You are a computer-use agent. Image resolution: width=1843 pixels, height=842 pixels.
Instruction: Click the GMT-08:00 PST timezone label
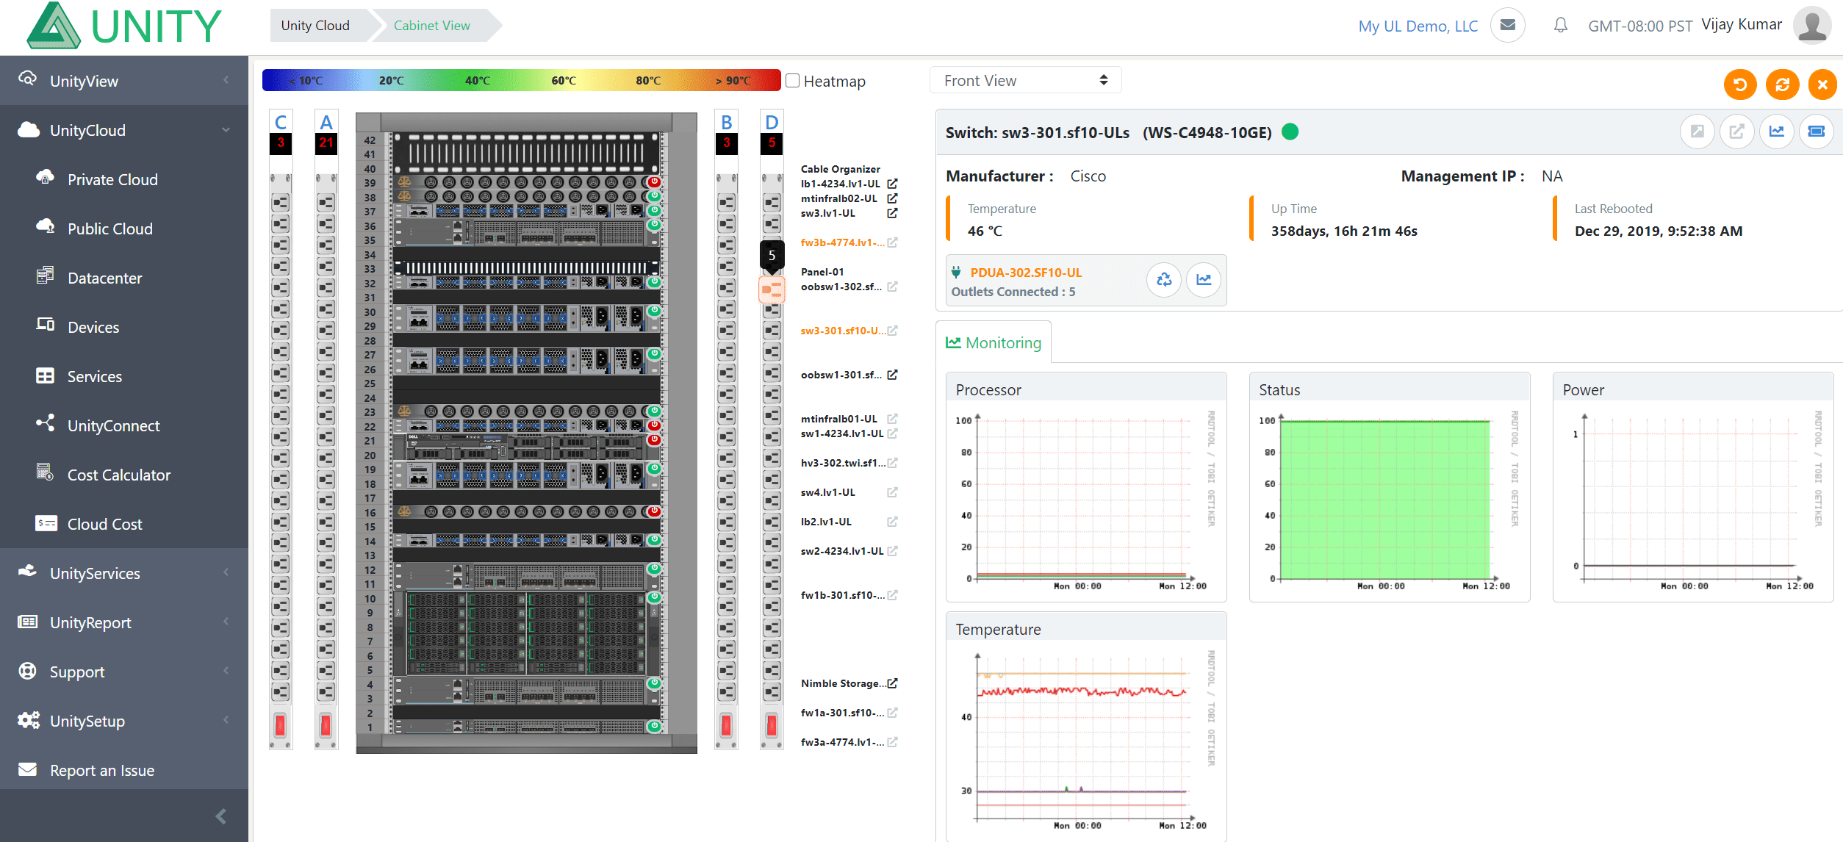tap(1640, 26)
